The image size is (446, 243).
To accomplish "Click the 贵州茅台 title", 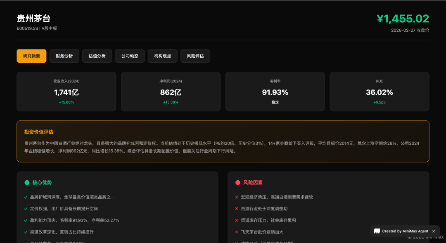I will point(33,19).
